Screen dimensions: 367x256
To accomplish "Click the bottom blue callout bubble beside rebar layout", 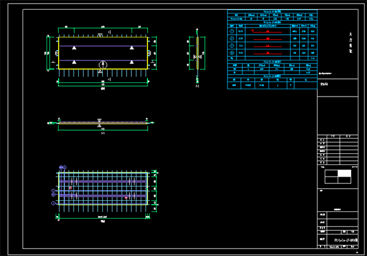I will [53, 203].
